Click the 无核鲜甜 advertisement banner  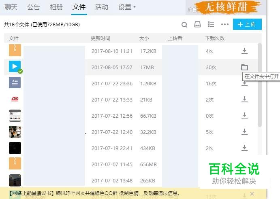pyautogui.click(x=226, y=8)
